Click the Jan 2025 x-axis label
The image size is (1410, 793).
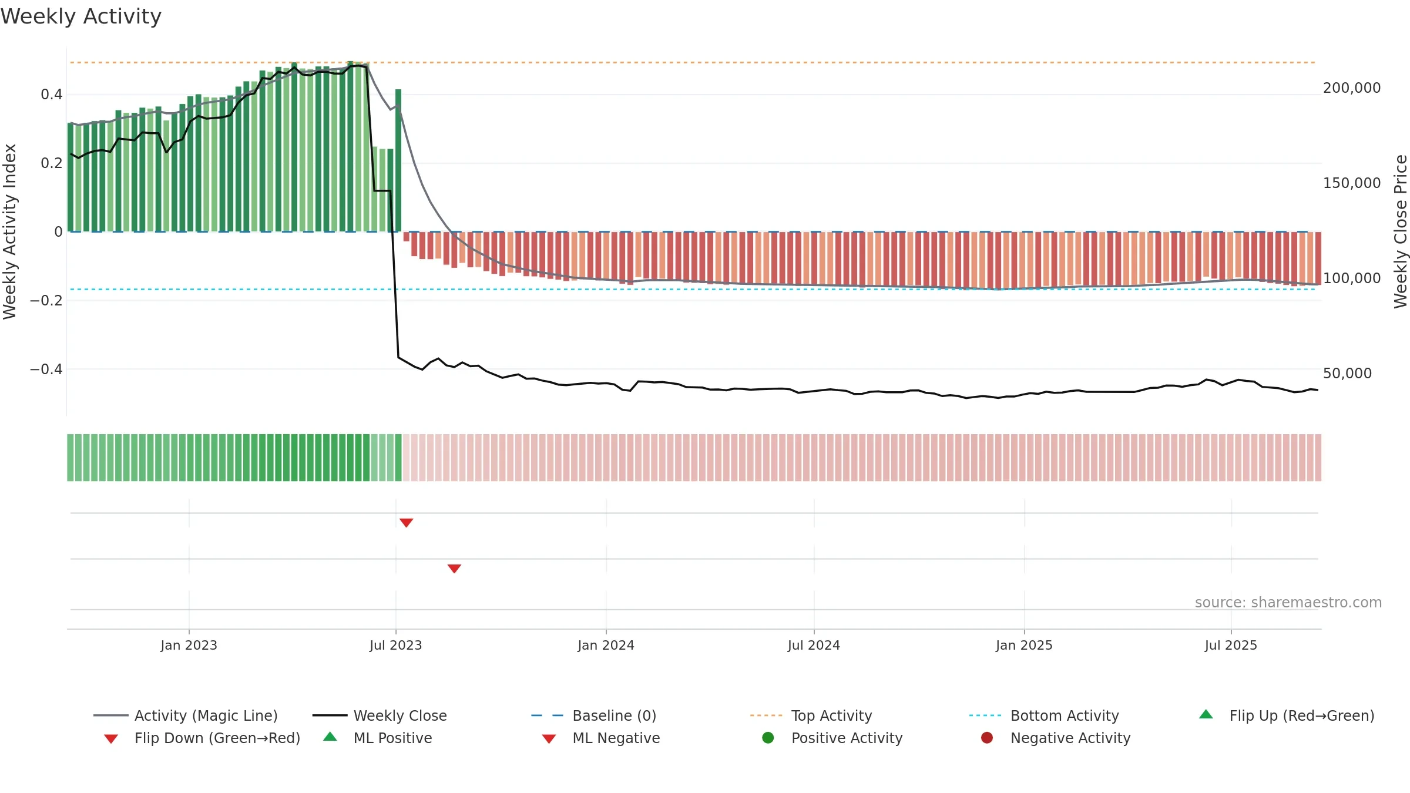[x=1025, y=646]
